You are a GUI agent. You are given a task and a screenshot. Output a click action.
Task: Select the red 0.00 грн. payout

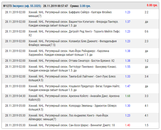tap(152, 5)
